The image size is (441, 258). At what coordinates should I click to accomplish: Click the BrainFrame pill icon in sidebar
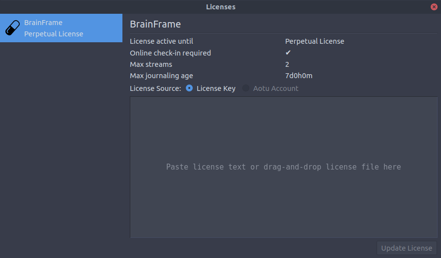click(12, 28)
